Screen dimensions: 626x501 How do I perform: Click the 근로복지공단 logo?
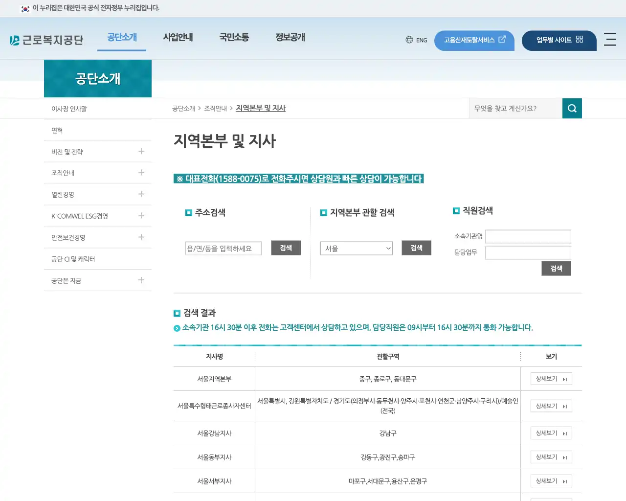click(x=46, y=39)
